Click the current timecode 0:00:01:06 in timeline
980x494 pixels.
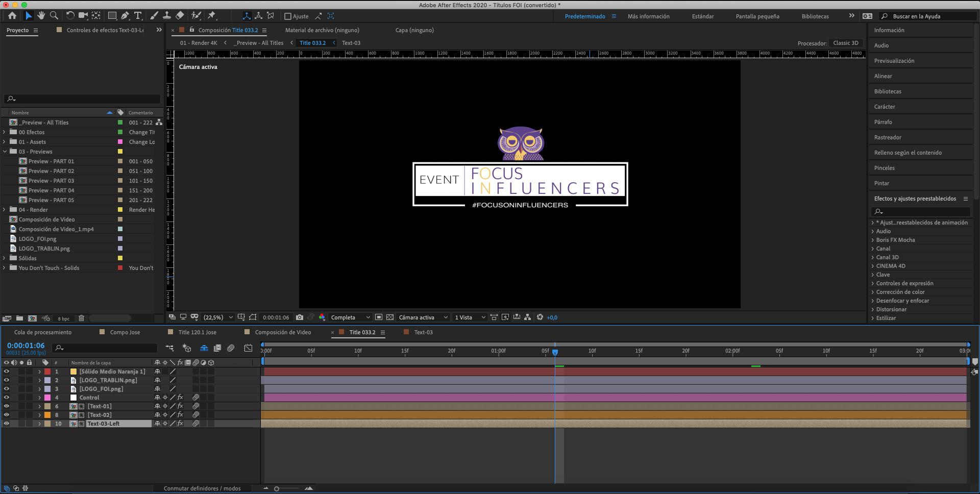click(x=26, y=345)
